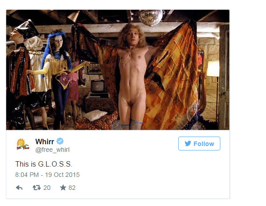
Task: Open the Whirr display name link
Action: pyautogui.click(x=45, y=142)
